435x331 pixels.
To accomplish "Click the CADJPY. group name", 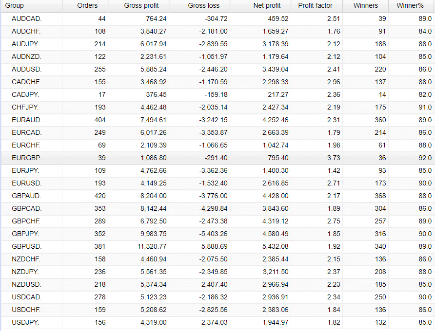I will [26, 95].
